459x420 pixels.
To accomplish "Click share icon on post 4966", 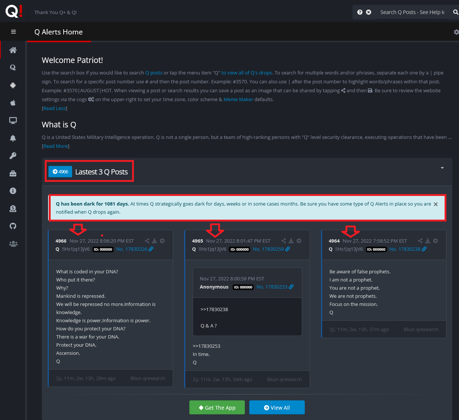I will (147, 241).
